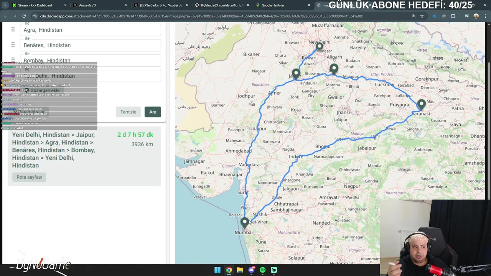491x276 pixels.
Task: Click the New Delhi map pin
Action: tap(319, 47)
